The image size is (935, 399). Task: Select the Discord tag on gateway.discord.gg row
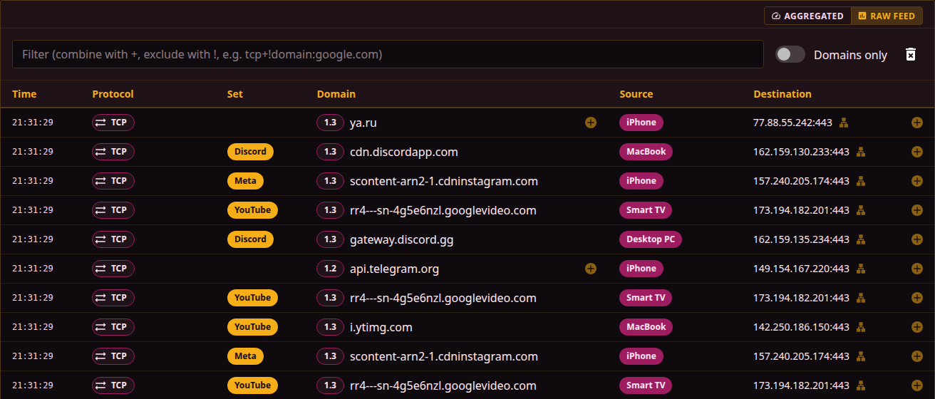[251, 239]
